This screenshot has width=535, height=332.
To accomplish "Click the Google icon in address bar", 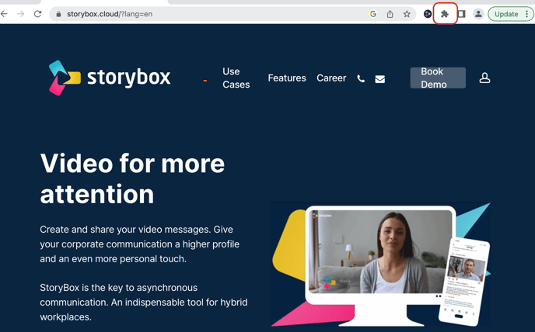I will click(x=373, y=14).
